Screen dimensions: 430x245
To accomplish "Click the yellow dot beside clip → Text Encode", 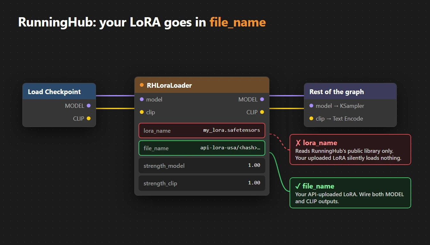I will tap(311, 118).
